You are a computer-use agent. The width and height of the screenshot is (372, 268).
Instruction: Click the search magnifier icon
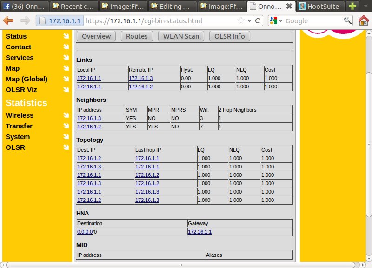(x=347, y=21)
